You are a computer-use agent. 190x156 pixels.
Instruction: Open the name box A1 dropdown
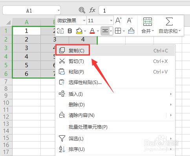pos(58,10)
